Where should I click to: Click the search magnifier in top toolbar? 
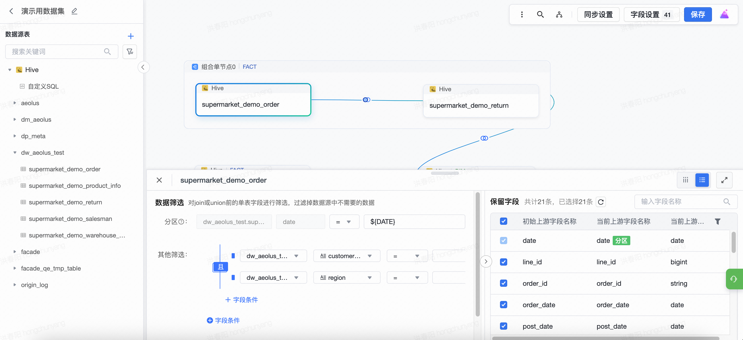point(540,14)
